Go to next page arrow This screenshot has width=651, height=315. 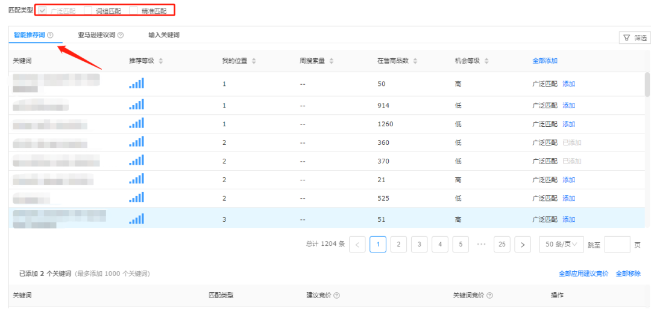point(522,244)
